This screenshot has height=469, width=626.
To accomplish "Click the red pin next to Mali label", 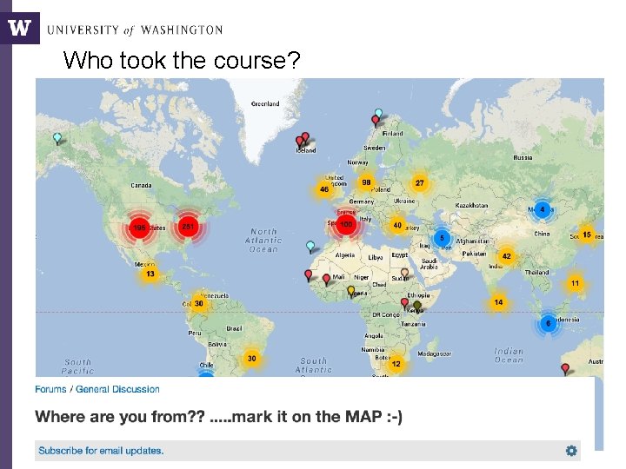I will point(326,280).
